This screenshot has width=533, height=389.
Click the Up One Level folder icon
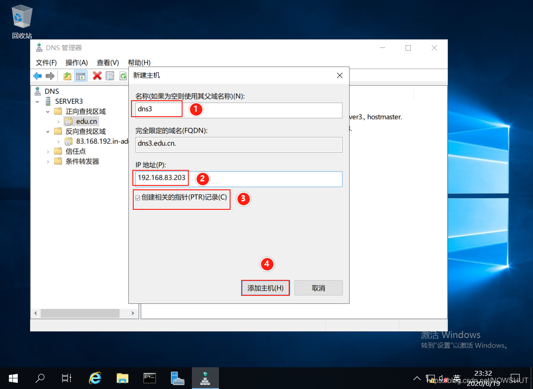67,76
